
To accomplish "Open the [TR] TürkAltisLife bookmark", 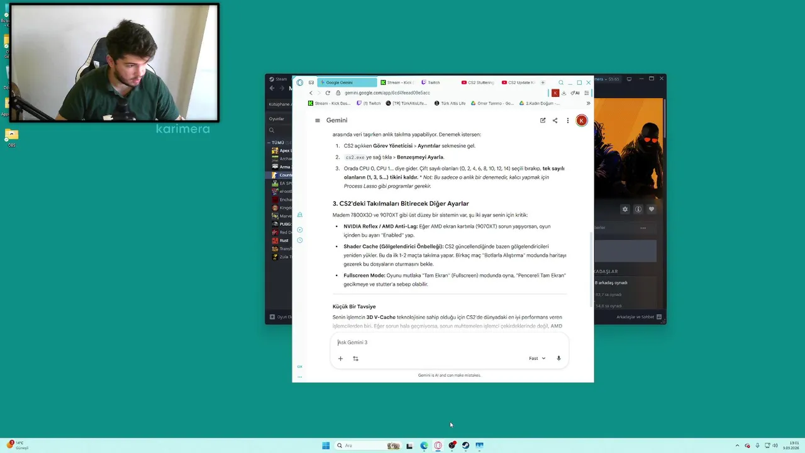I will point(406,103).
